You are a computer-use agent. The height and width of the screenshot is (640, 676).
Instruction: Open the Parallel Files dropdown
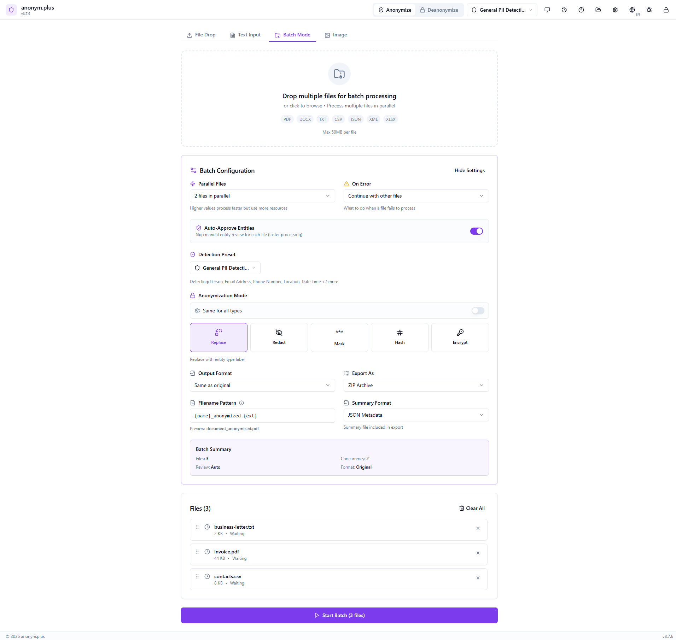(262, 196)
